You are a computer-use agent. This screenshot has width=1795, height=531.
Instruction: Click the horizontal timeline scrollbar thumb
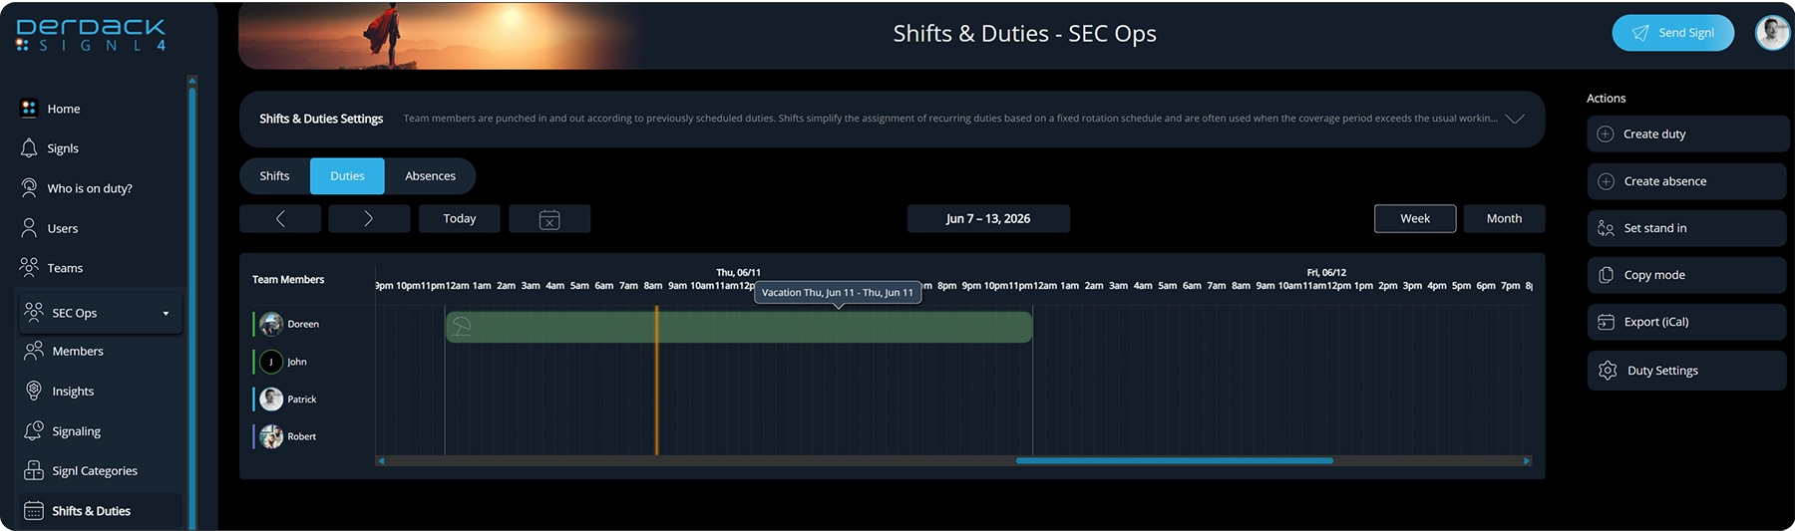point(1174,461)
